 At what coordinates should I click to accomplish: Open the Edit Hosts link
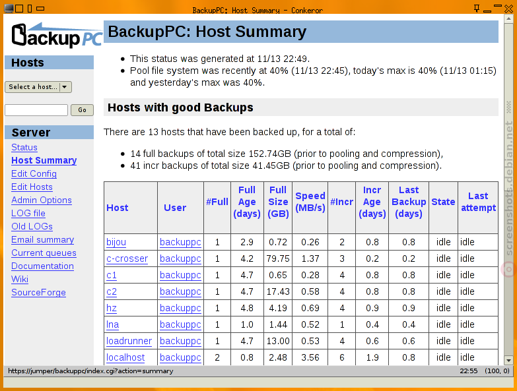point(32,187)
